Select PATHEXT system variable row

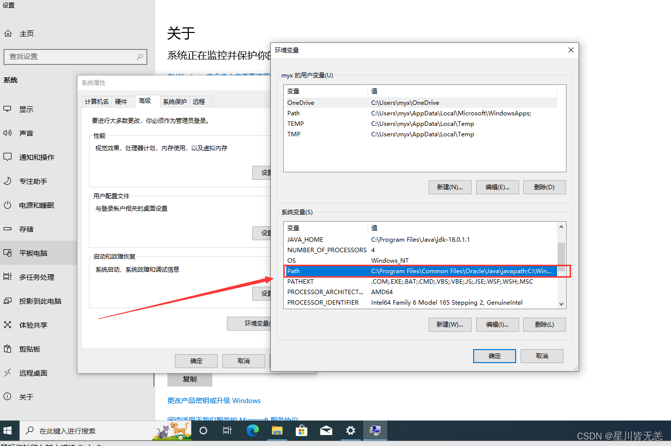coord(420,282)
